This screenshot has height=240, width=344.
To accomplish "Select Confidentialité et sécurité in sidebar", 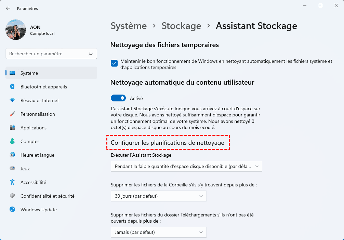I will (x=47, y=196).
